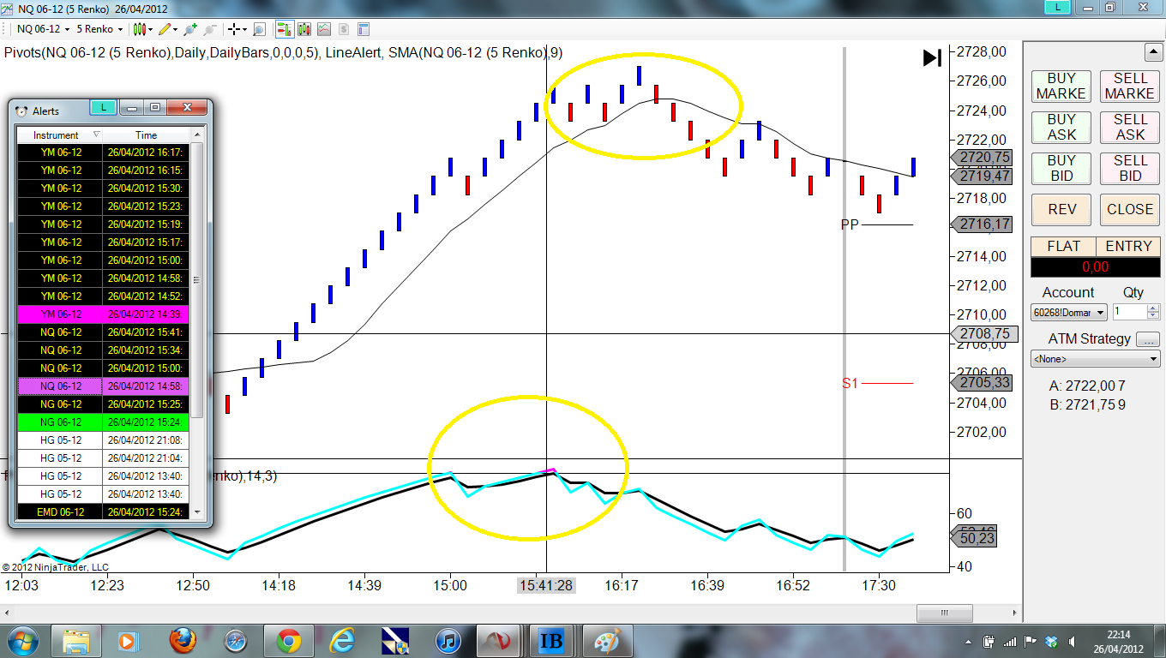Select the crosshair cursor tool

pos(233,29)
